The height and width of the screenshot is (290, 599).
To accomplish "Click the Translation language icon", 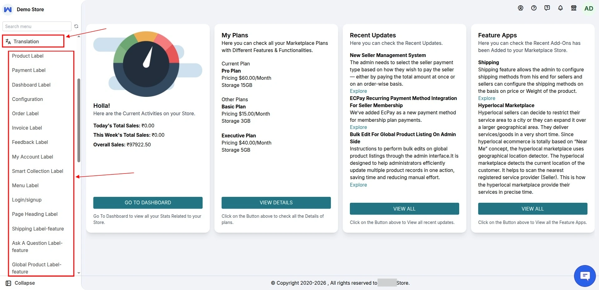I will (x=8, y=41).
